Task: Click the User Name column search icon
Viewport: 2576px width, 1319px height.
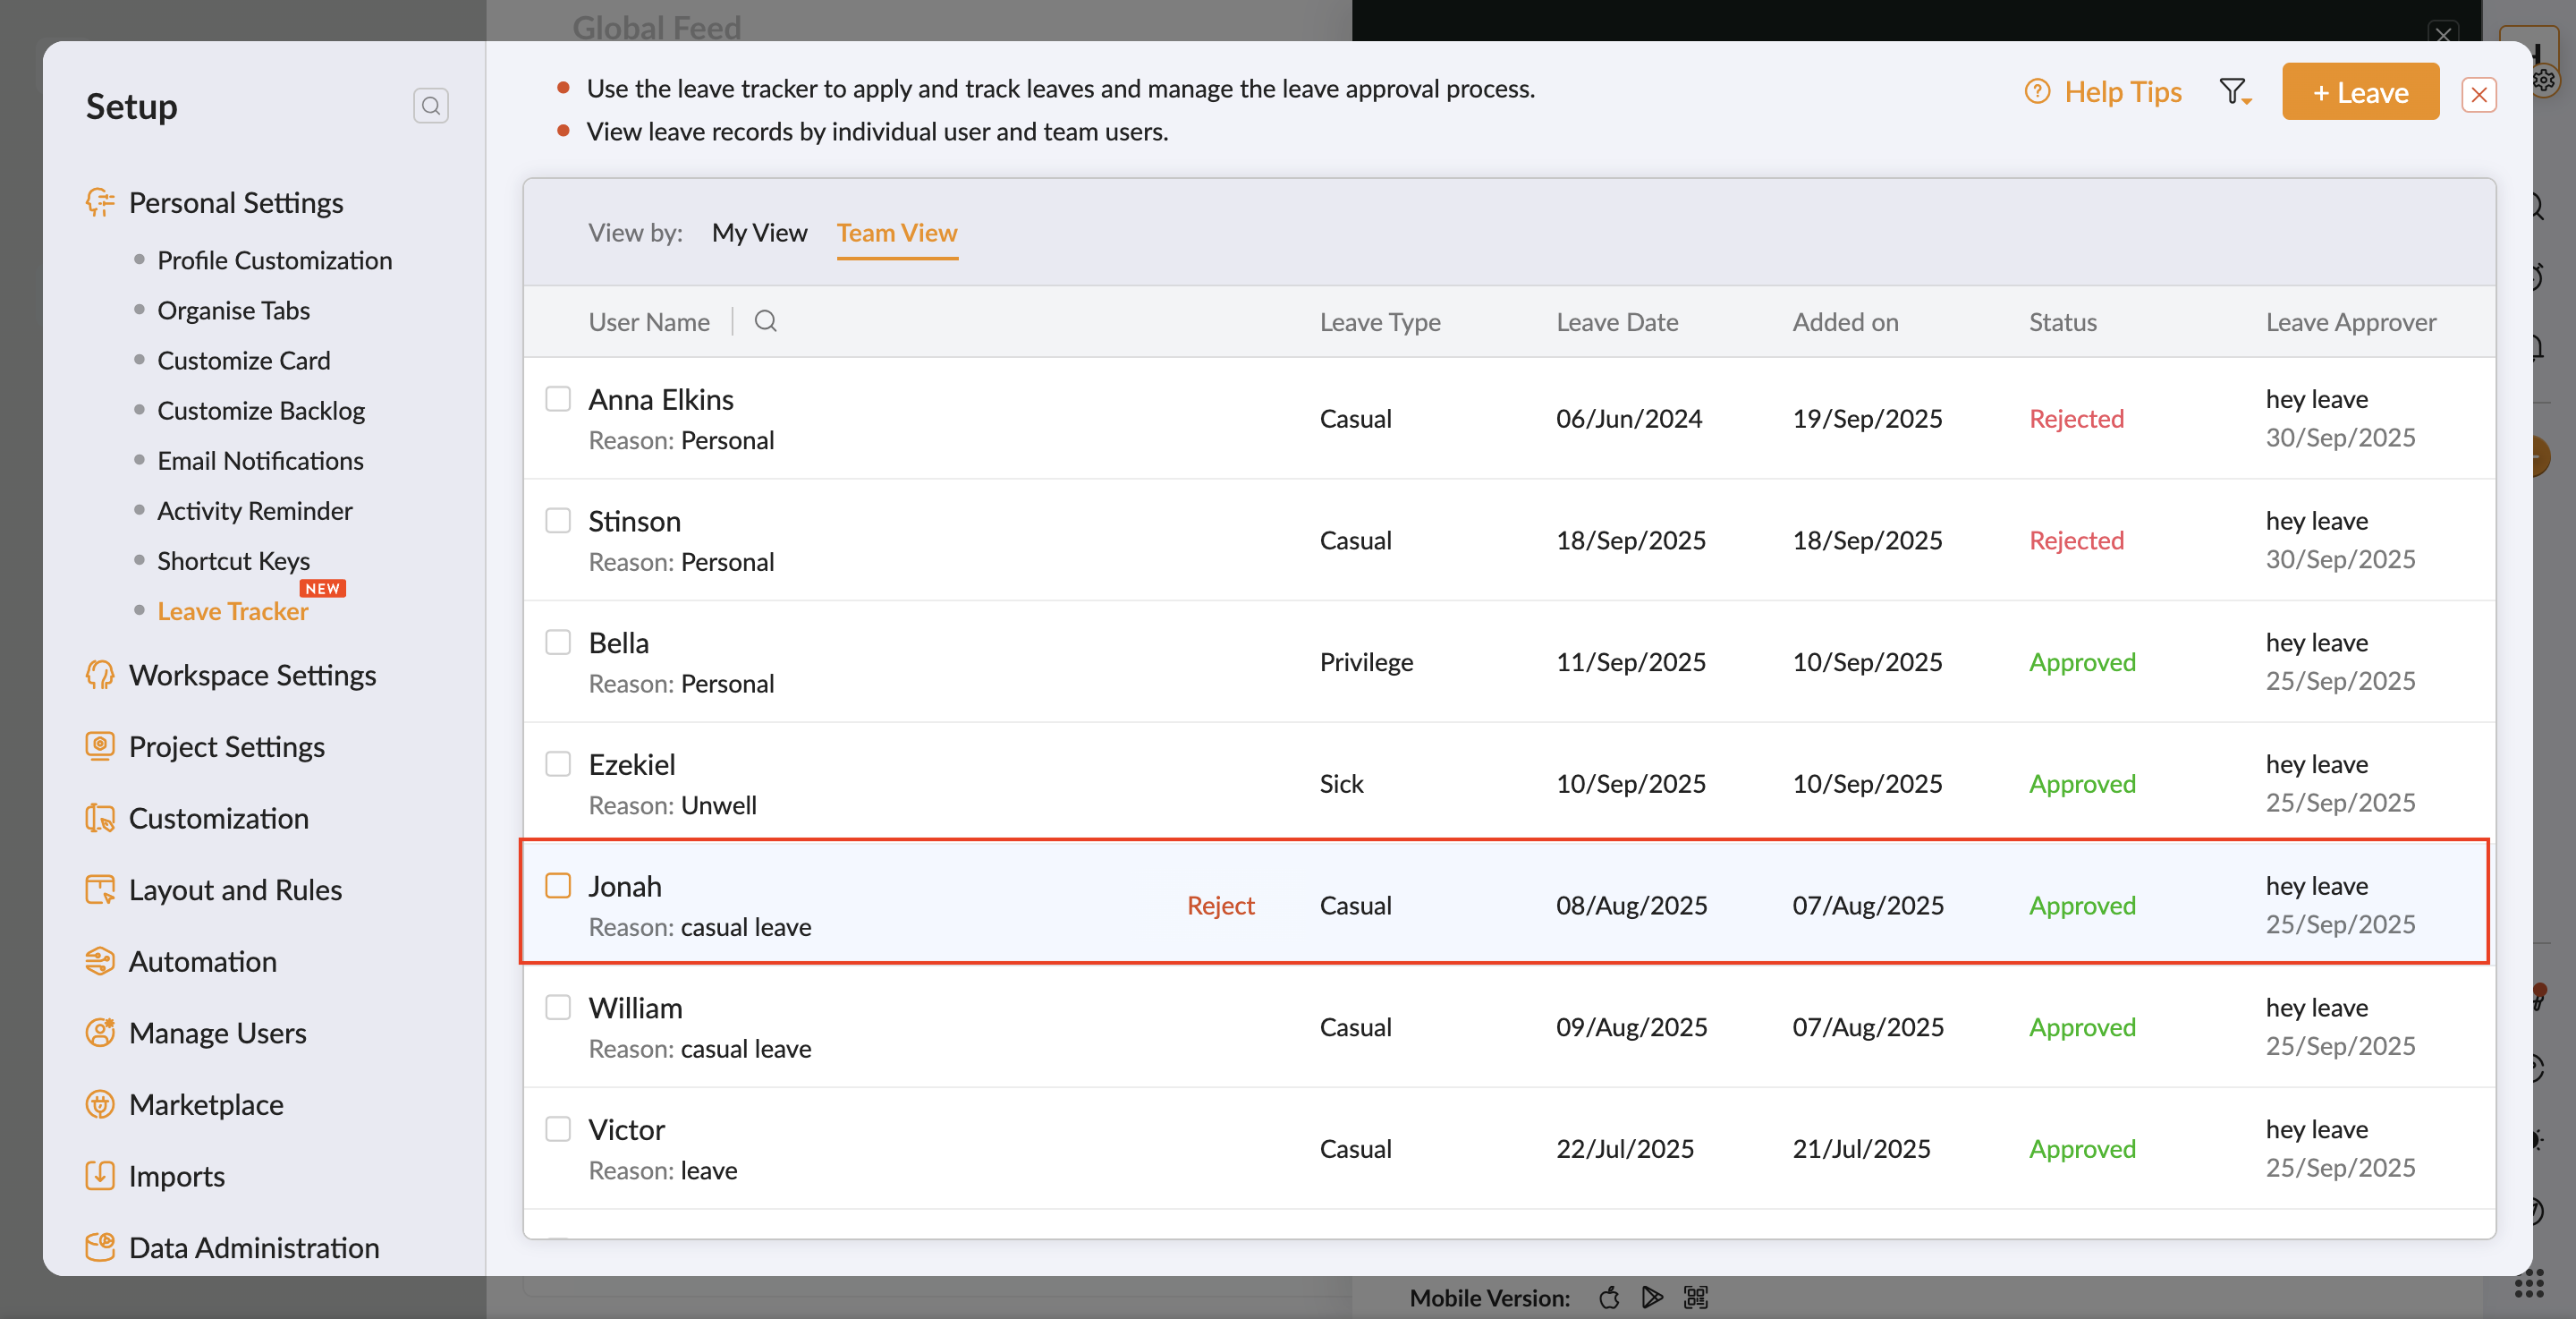Action: click(x=765, y=321)
